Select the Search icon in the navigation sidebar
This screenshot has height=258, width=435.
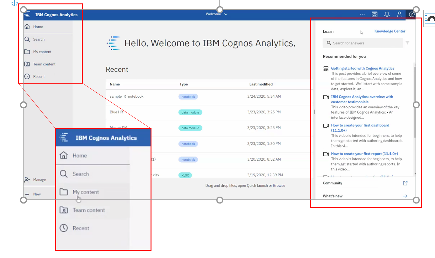click(27, 39)
